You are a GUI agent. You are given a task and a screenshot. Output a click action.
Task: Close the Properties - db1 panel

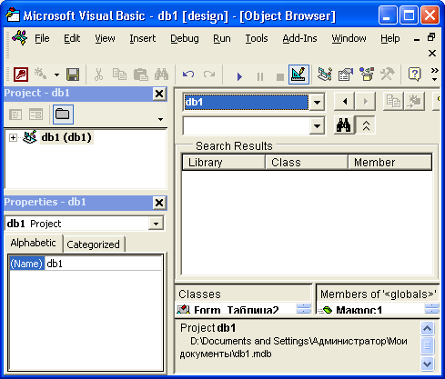(159, 203)
